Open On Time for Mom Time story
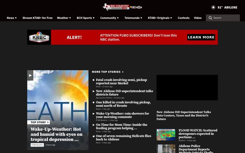The width and height of the screenshot is (245, 153). click(x=121, y=126)
